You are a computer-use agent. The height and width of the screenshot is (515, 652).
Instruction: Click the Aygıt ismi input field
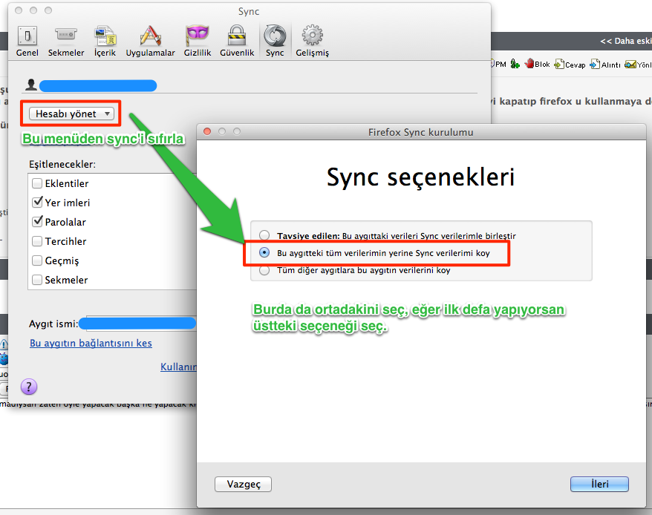(x=137, y=324)
